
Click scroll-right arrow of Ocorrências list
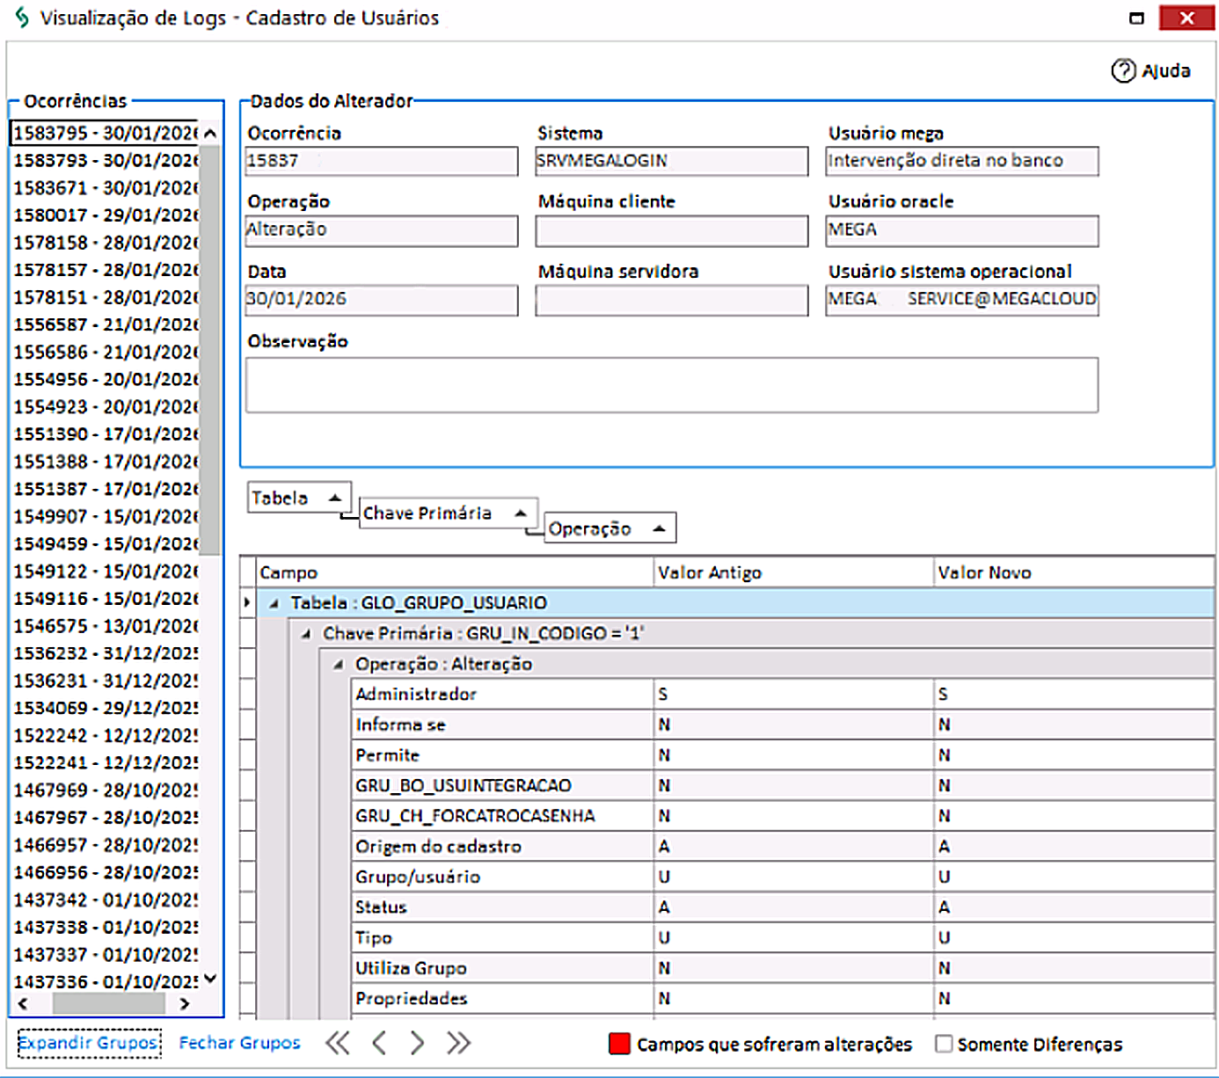click(x=184, y=1003)
